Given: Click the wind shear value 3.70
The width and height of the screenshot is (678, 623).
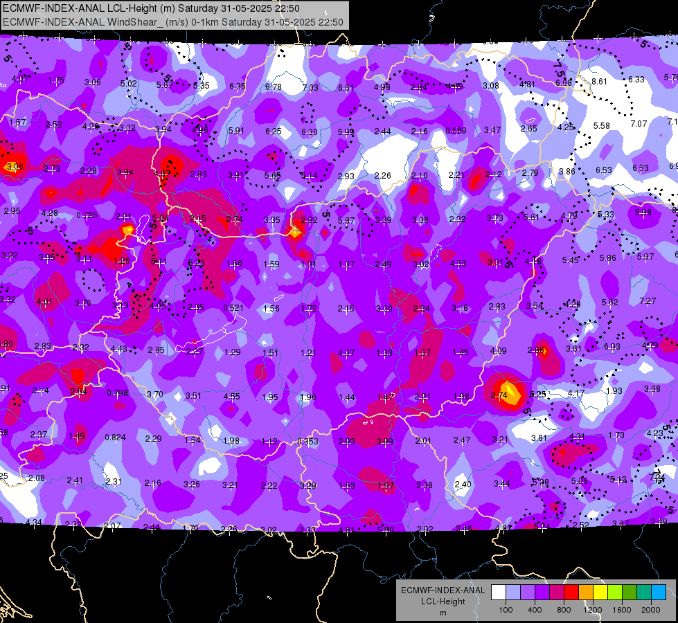Looking at the screenshot, I should pyautogui.click(x=155, y=395).
